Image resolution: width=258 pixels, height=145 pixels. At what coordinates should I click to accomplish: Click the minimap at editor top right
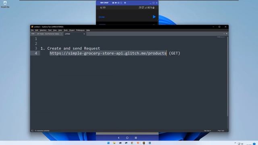(x=221, y=37)
